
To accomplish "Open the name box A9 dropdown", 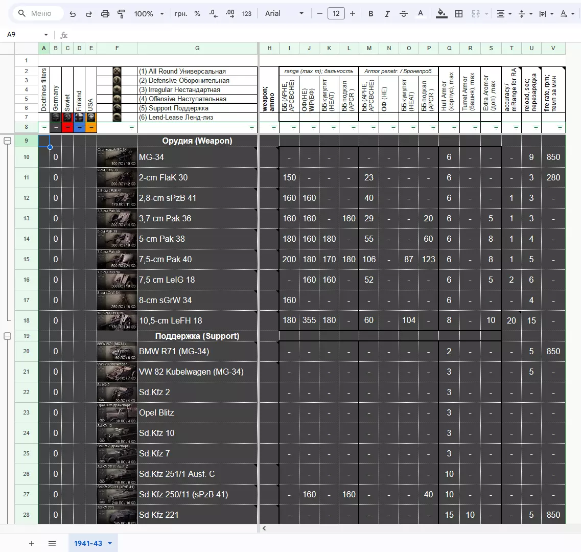I will [46, 34].
